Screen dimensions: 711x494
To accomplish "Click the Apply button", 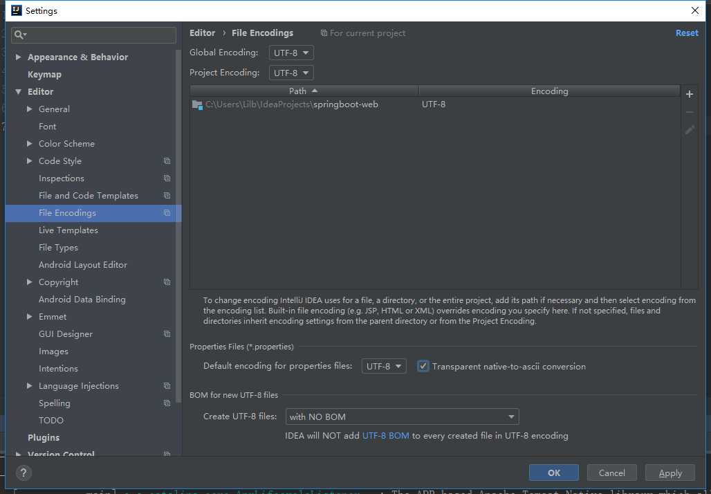I will 670,473.
